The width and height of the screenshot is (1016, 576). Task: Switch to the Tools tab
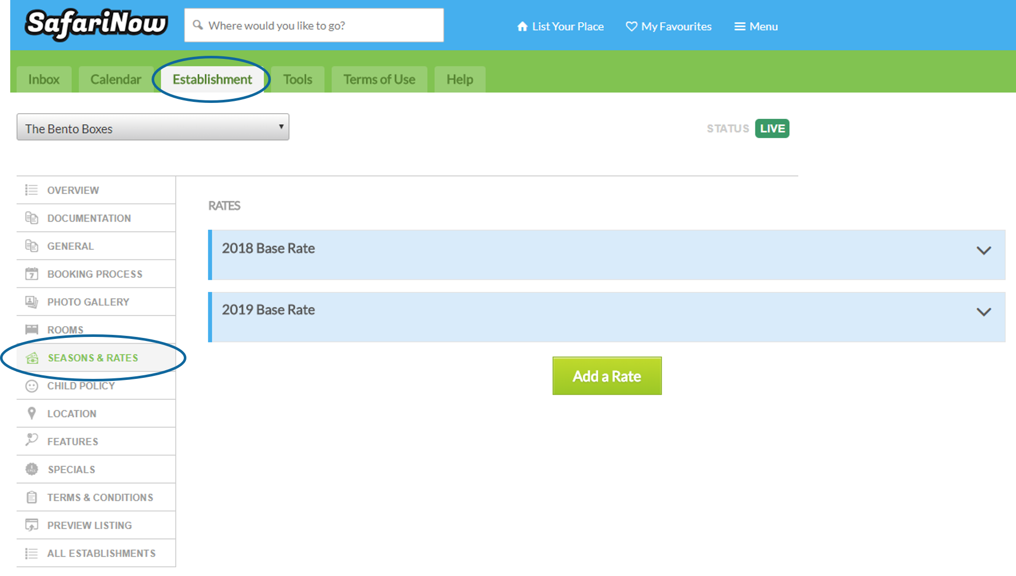click(298, 79)
